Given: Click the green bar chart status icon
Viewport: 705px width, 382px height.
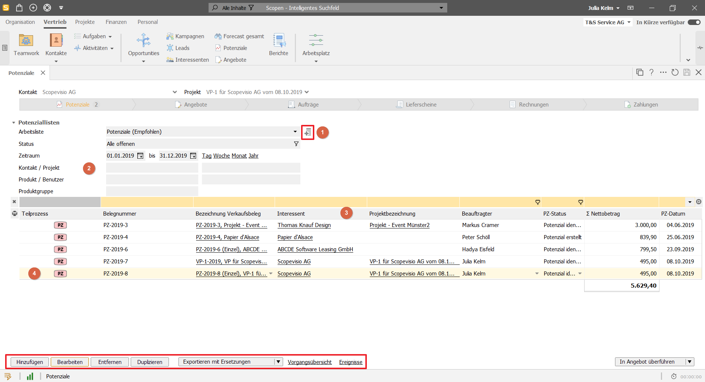Looking at the screenshot, I should [30, 376].
